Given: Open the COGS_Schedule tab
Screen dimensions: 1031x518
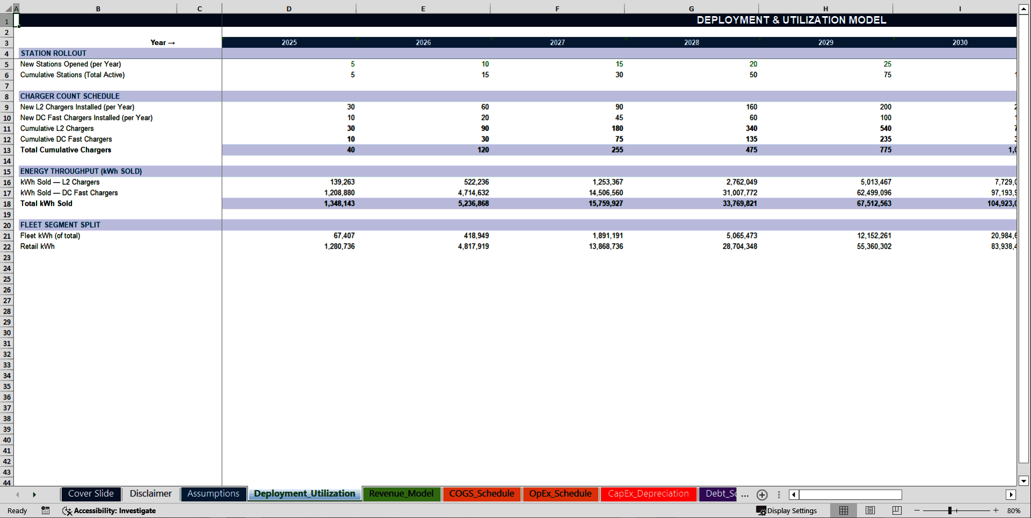Looking at the screenshot, I should [x=481, y=494].
